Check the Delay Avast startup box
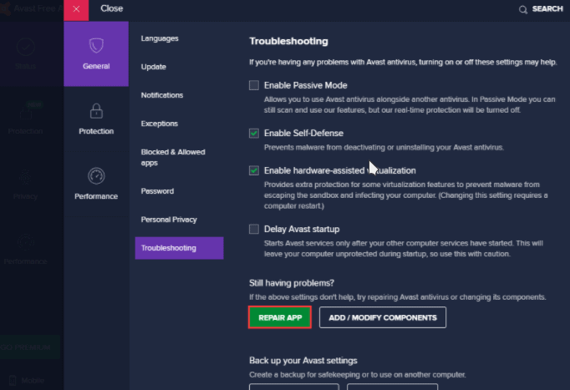570x390 pixels. coord(254,229)
